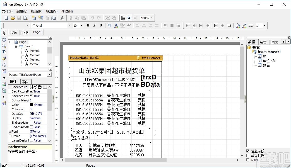
Task: Click the fx expression icon
Action: pos(62,18)
